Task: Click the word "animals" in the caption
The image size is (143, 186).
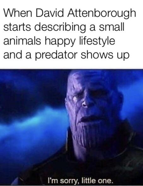Action: (x=22, y=41)
